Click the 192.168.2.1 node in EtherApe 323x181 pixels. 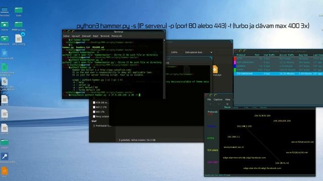(x=233, y=137)
